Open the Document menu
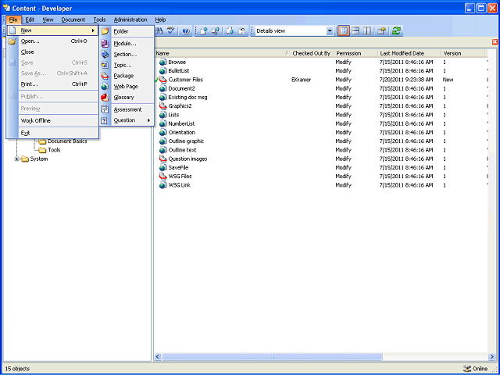This screenshot has width=500, height=375. click(73, 20)
